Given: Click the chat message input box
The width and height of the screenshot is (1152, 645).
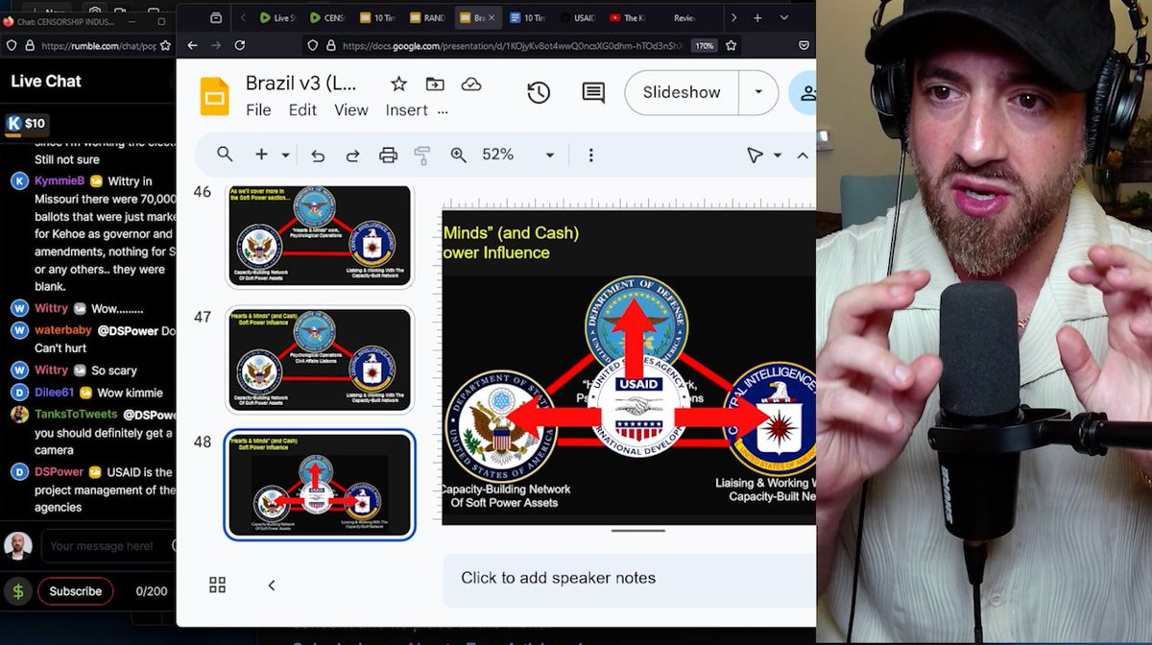Looking at the screenshot, I should pyautogui.click(x=108, y=546).
